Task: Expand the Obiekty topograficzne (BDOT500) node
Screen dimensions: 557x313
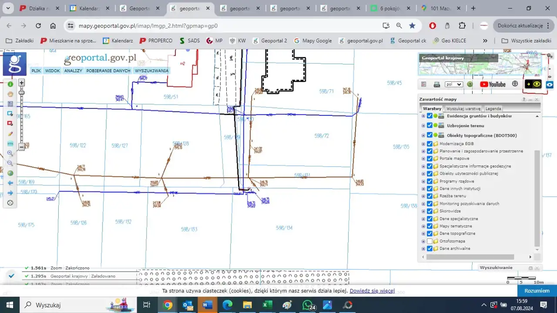Action: click(x=423, y=135)
